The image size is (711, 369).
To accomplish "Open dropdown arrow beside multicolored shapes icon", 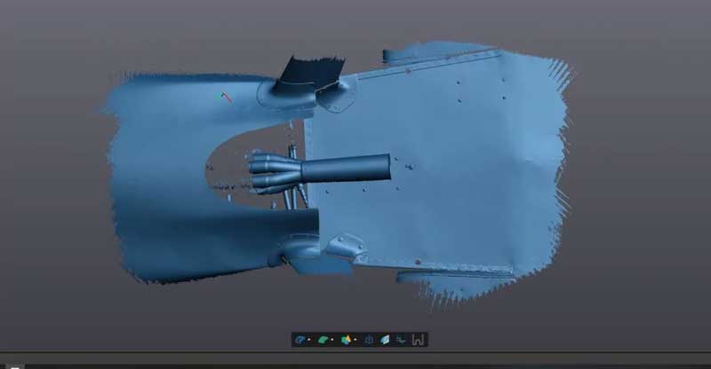I will click(355, 340).
